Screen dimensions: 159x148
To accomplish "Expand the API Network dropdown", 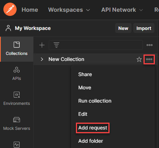I will point(122,10).
